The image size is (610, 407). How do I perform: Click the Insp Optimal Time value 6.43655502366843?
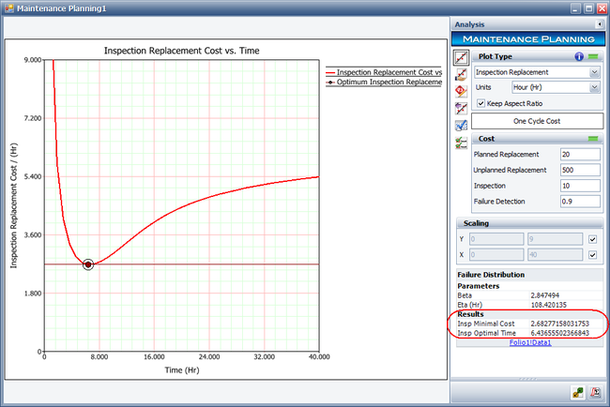pyautogui.click(x=560, y=333)
